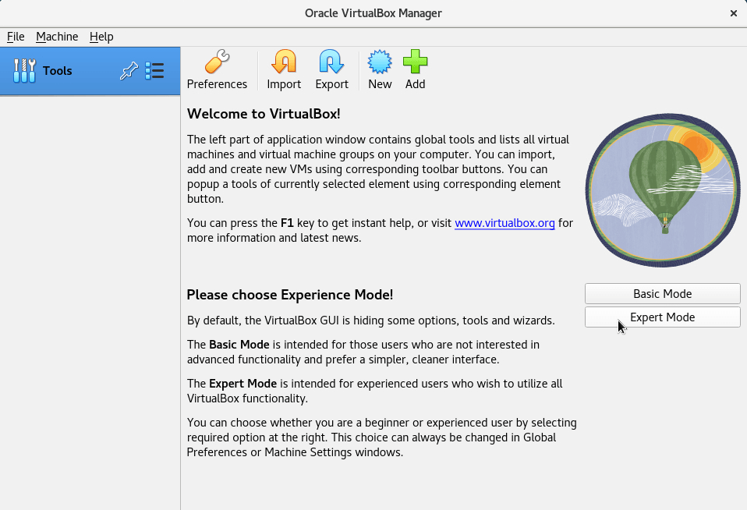Viewport: 747px width, 510px height.
Task: Click the pin icon next to Tools
Action: (x=129, y=71)
